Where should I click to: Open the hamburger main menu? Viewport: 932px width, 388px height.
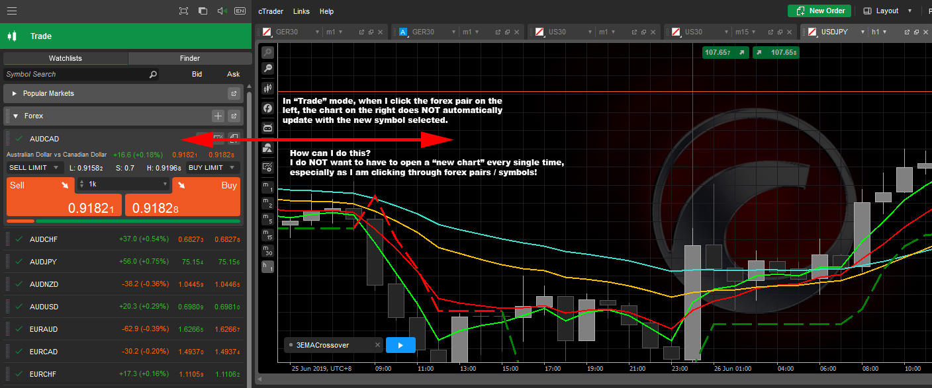click(12, 11)
